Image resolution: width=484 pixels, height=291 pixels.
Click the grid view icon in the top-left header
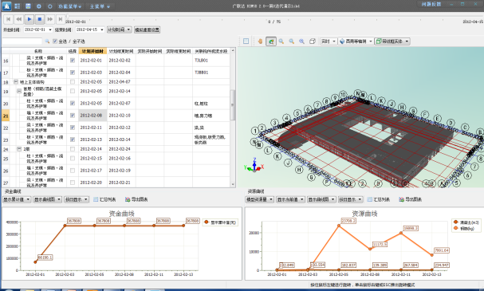18,6
